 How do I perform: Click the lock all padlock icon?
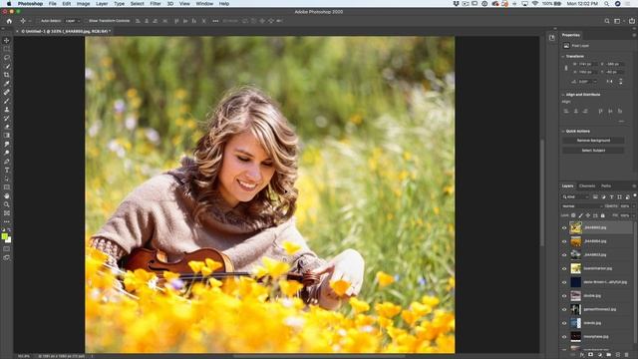tap(602, 215)
